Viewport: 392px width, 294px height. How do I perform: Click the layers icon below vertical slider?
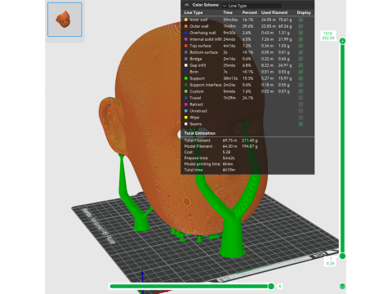click(342, 286)
